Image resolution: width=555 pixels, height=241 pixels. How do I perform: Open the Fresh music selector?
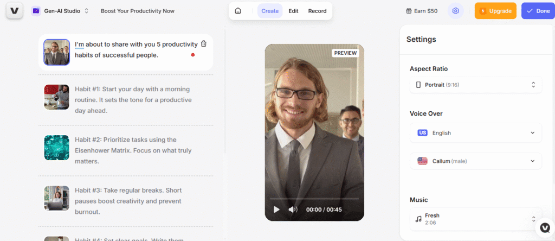point(476,219)
